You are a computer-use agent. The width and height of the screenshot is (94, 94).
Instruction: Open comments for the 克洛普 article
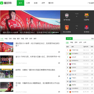coord(59,92)
